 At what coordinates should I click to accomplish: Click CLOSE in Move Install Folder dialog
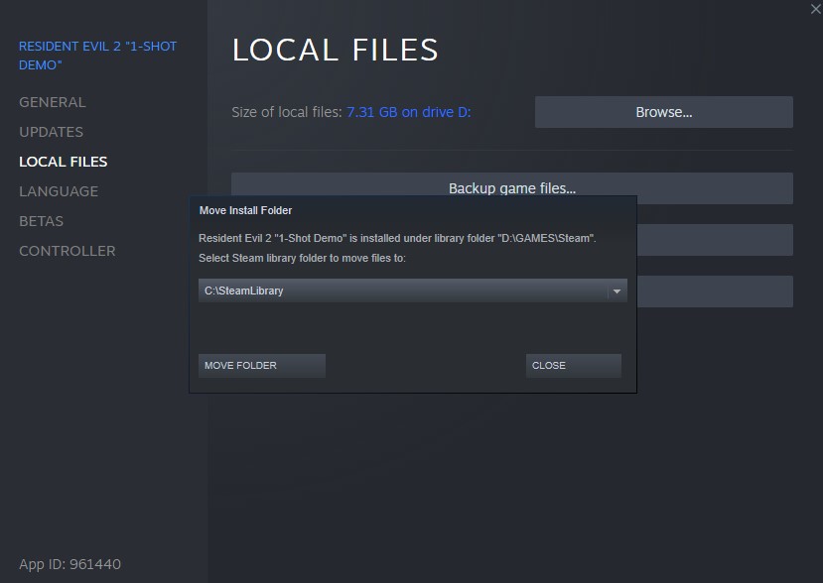573,366
